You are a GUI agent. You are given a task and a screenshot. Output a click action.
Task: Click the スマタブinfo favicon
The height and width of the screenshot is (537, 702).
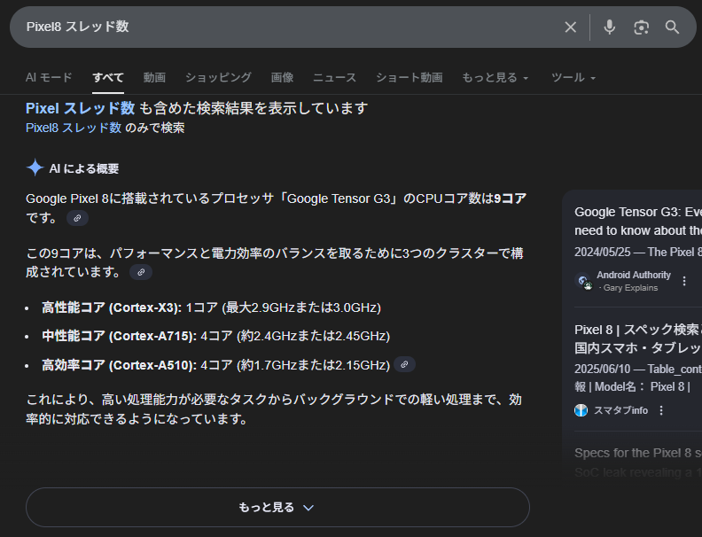point(581,410)
